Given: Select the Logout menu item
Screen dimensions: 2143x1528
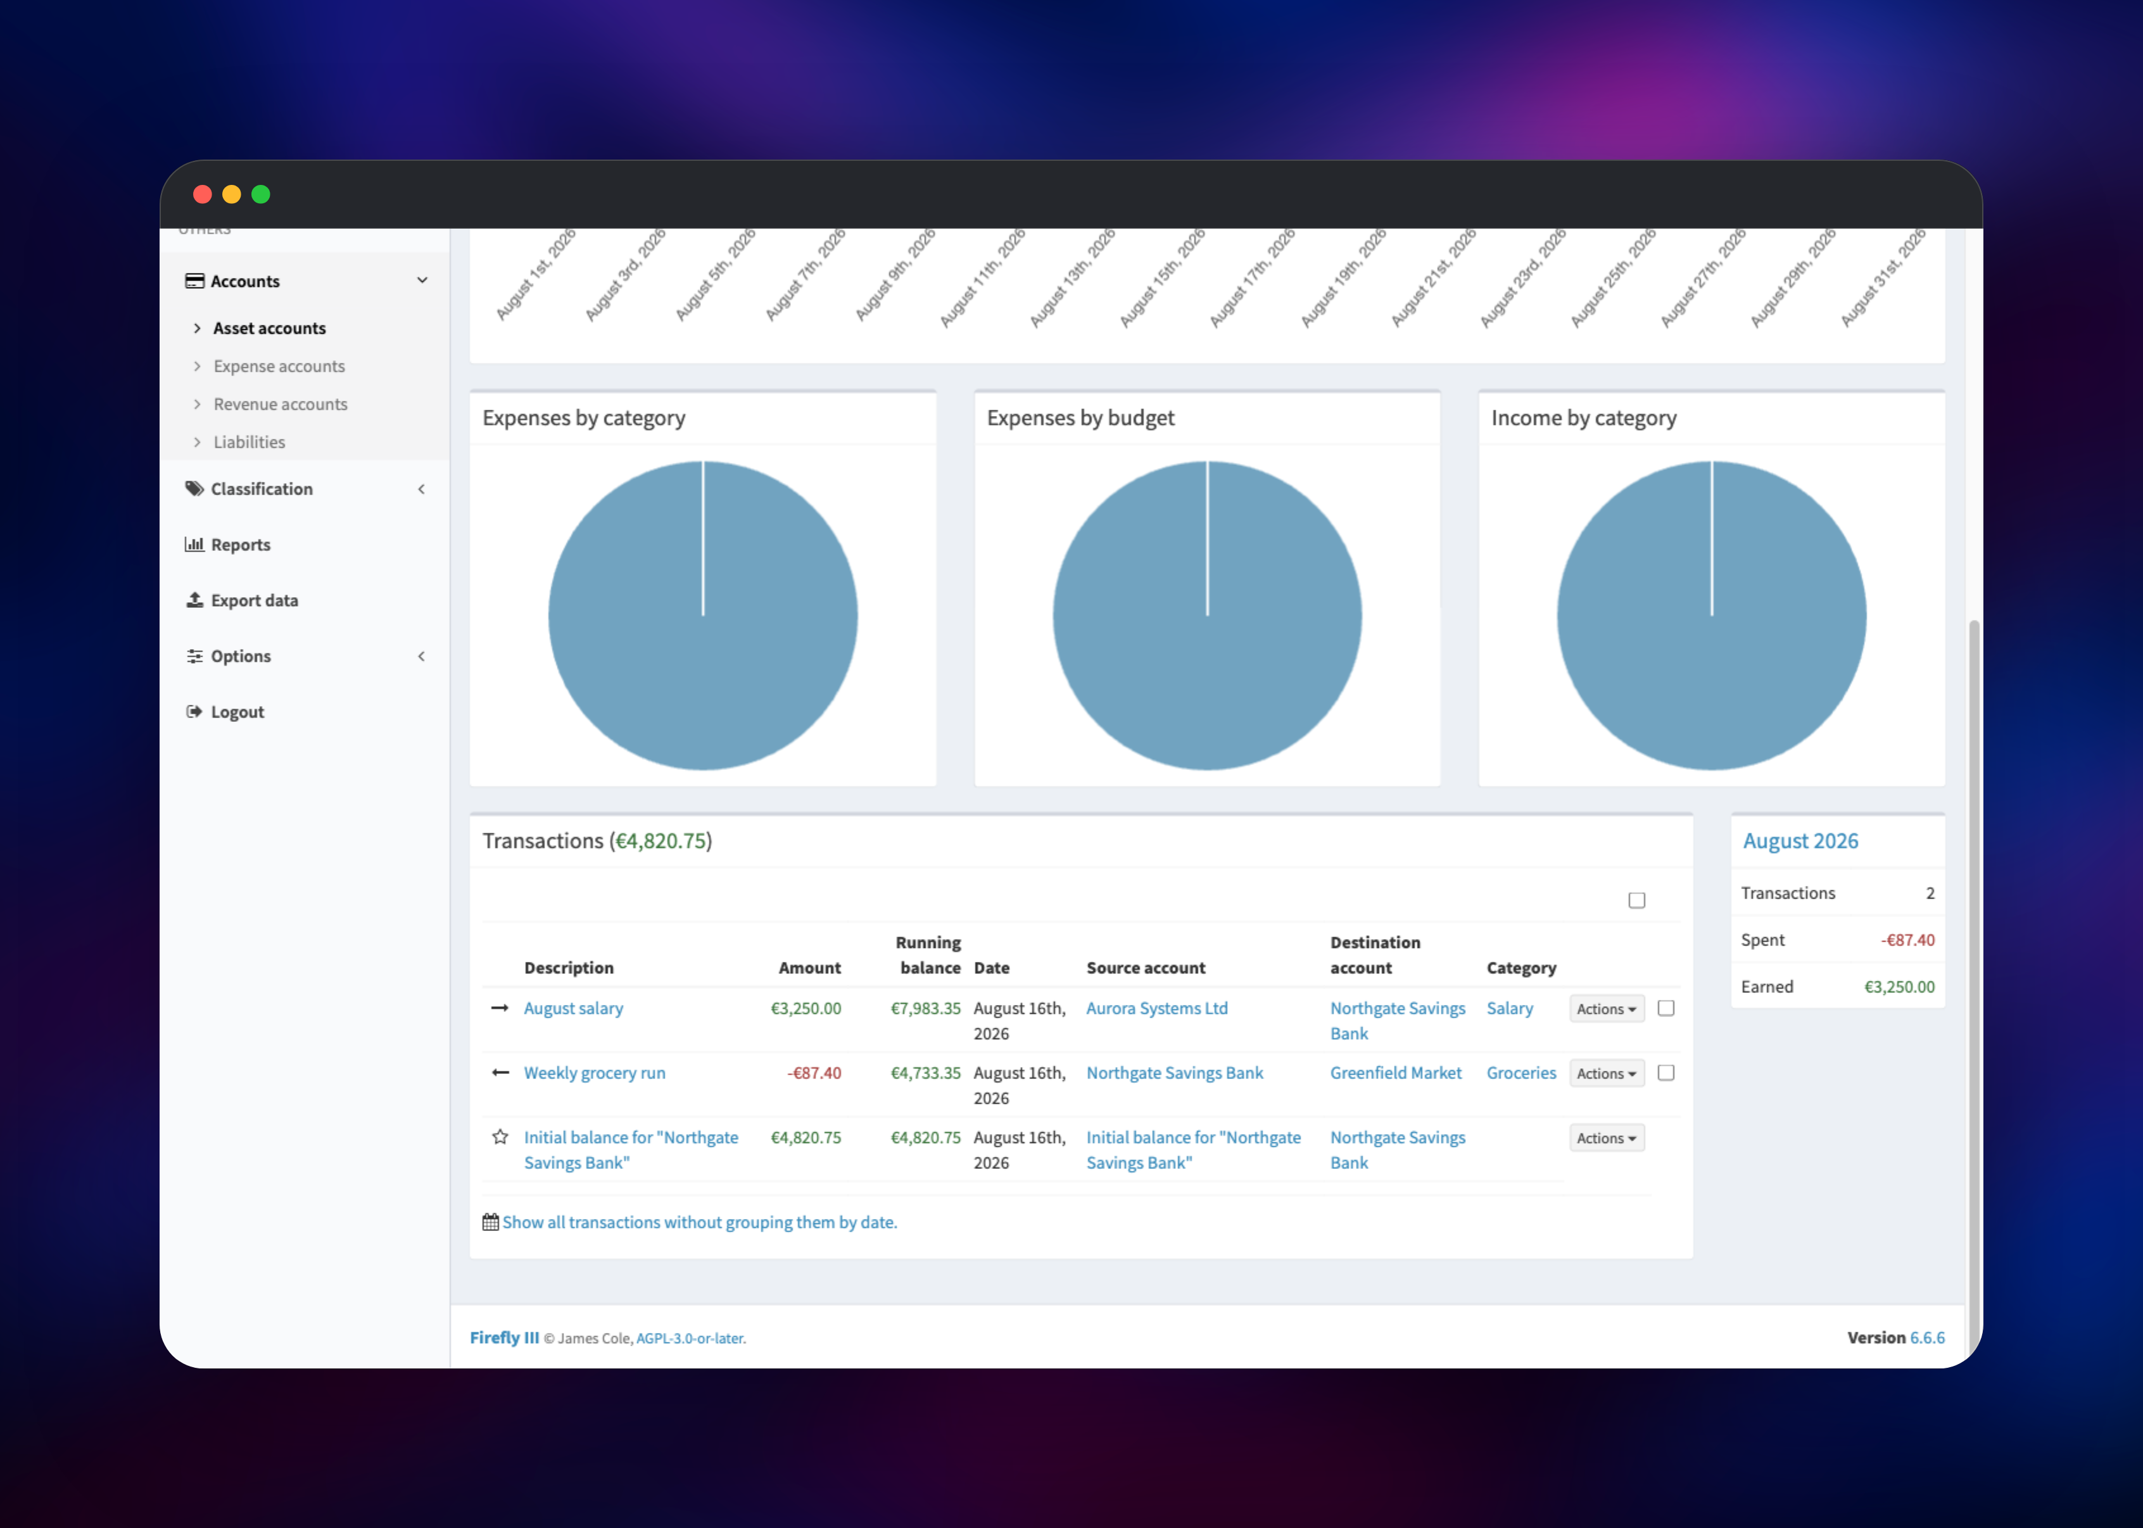Looking at the screenshot, I should 237,712.
